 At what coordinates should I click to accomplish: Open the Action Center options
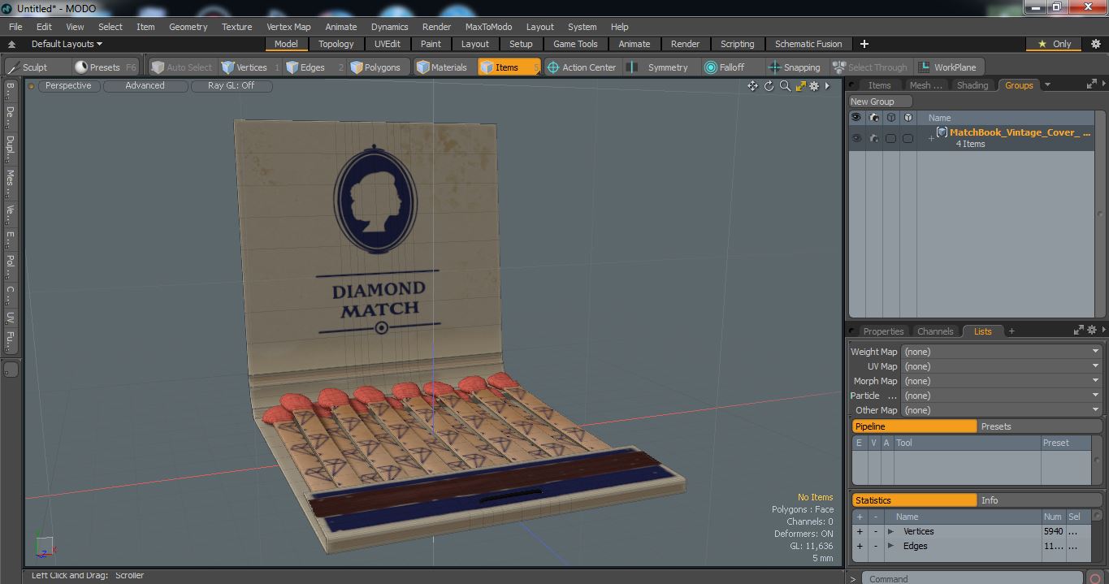(582, 67)
